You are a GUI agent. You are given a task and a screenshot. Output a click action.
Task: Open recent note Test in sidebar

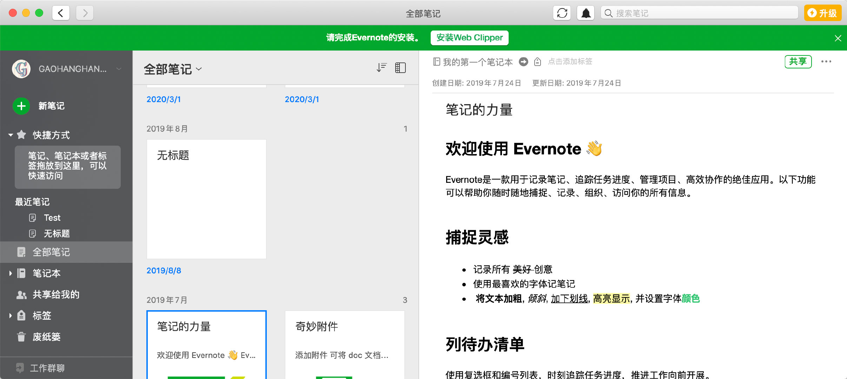[x=52, y=218]
